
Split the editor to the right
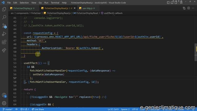[189, 8]
